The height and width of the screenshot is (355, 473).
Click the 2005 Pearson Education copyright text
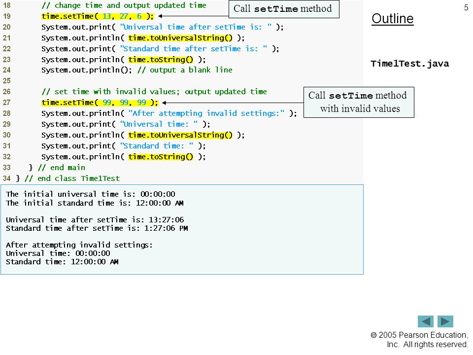pos(419,340)
